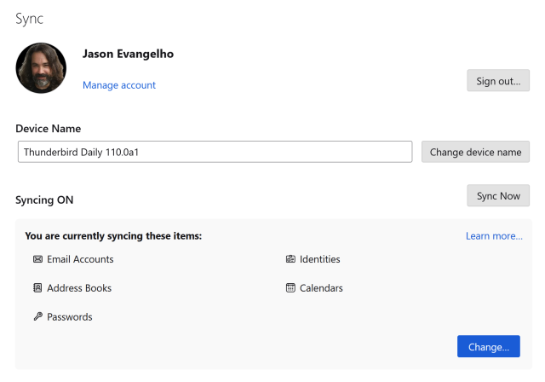Viewport: 545px width, 382px height.
Task: Click the contact book icon beside Address Books
Action: tap(37, 288)
